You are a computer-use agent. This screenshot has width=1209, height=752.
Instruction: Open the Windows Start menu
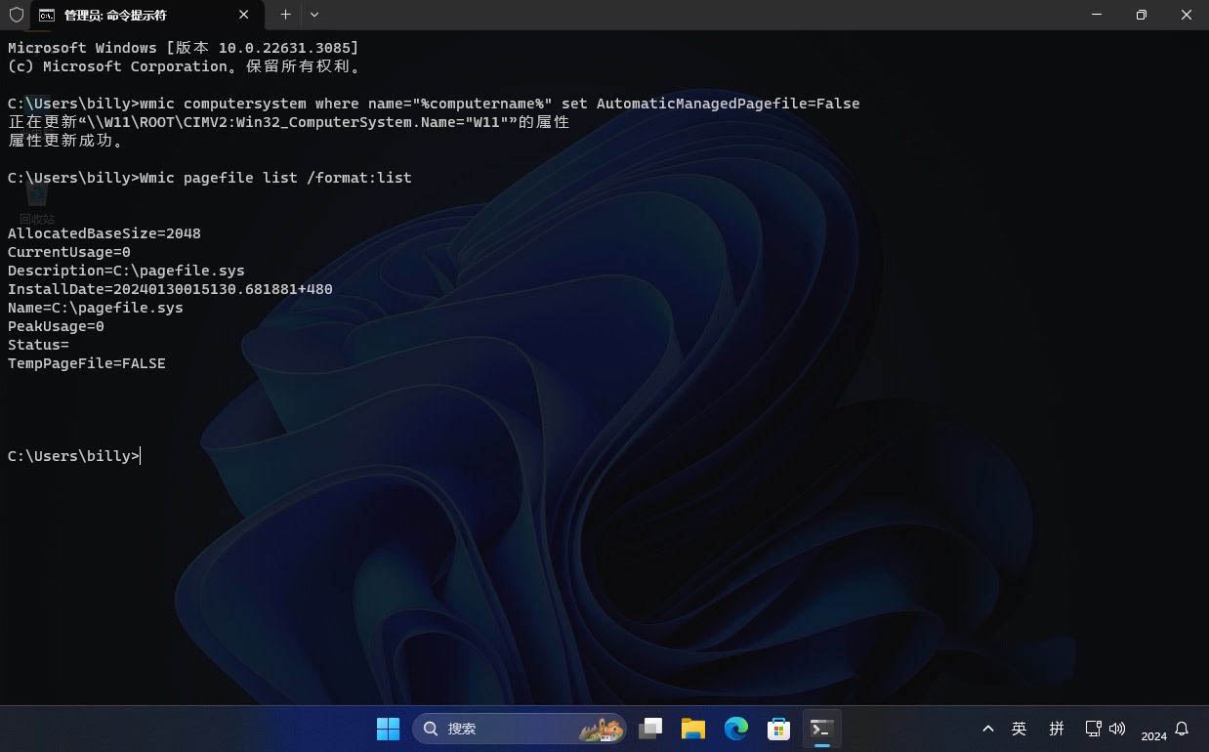click(x=388, y=729)
